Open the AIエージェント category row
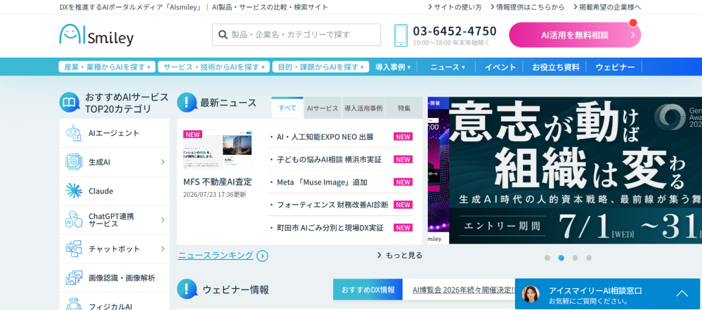The height and width of the screenshot is (310, 702). tap(114, 134)
